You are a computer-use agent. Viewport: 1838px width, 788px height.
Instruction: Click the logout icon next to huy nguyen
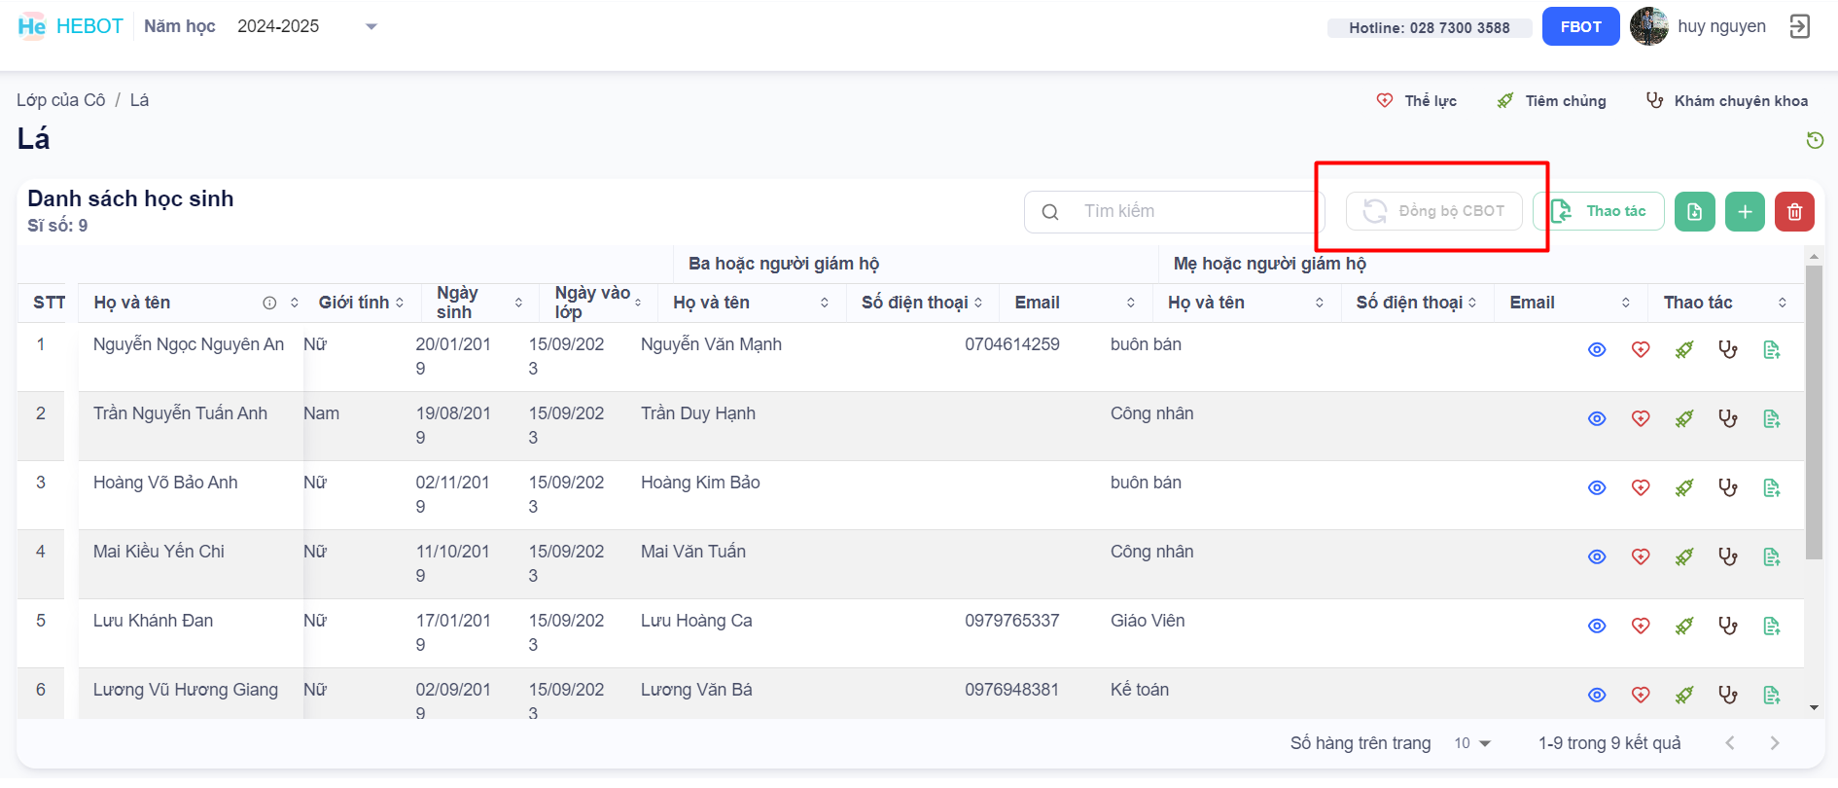pos(1800,27)
